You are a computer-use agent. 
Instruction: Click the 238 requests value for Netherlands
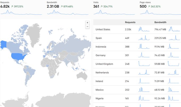127,73
